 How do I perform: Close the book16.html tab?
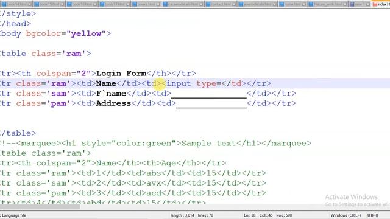pos(95,4)
